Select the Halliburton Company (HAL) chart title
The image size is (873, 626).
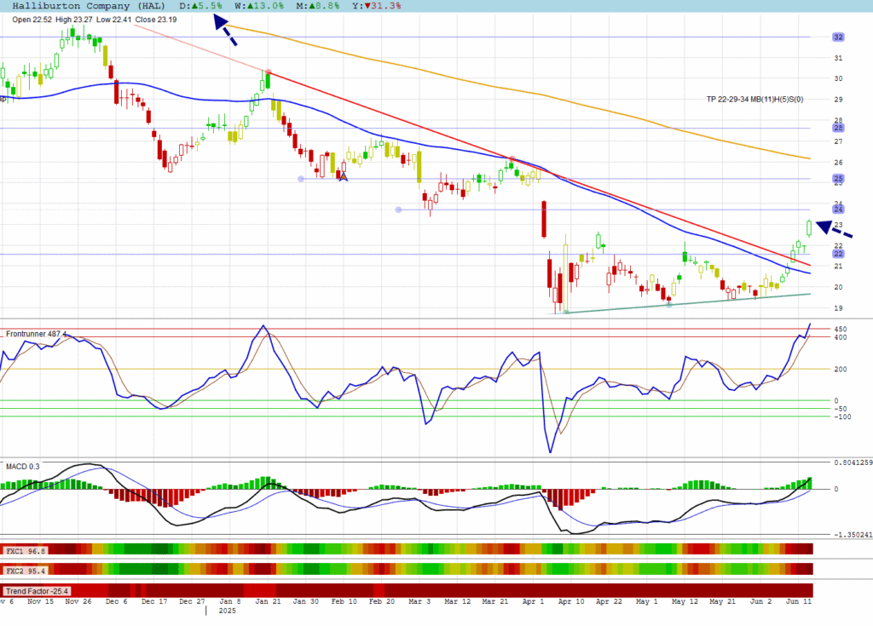(89, 6)
